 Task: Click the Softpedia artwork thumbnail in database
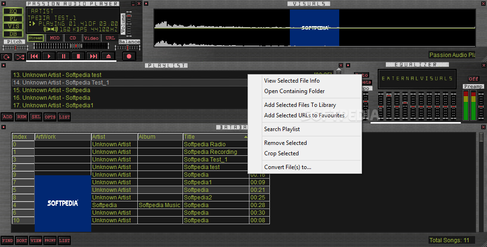point(63,203)
